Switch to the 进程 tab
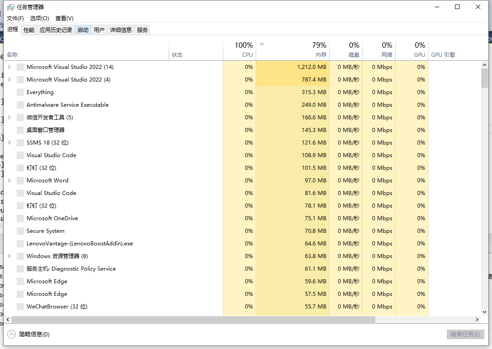This screenshot has width=492, height=349. click(13, 29)
